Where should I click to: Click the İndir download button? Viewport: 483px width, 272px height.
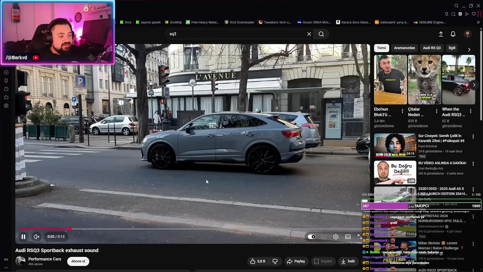(348, 261)
